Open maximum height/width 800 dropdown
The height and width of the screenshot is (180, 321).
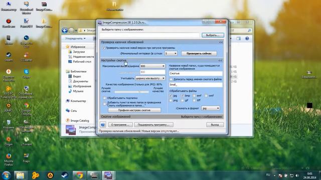[x=152, y=66]
